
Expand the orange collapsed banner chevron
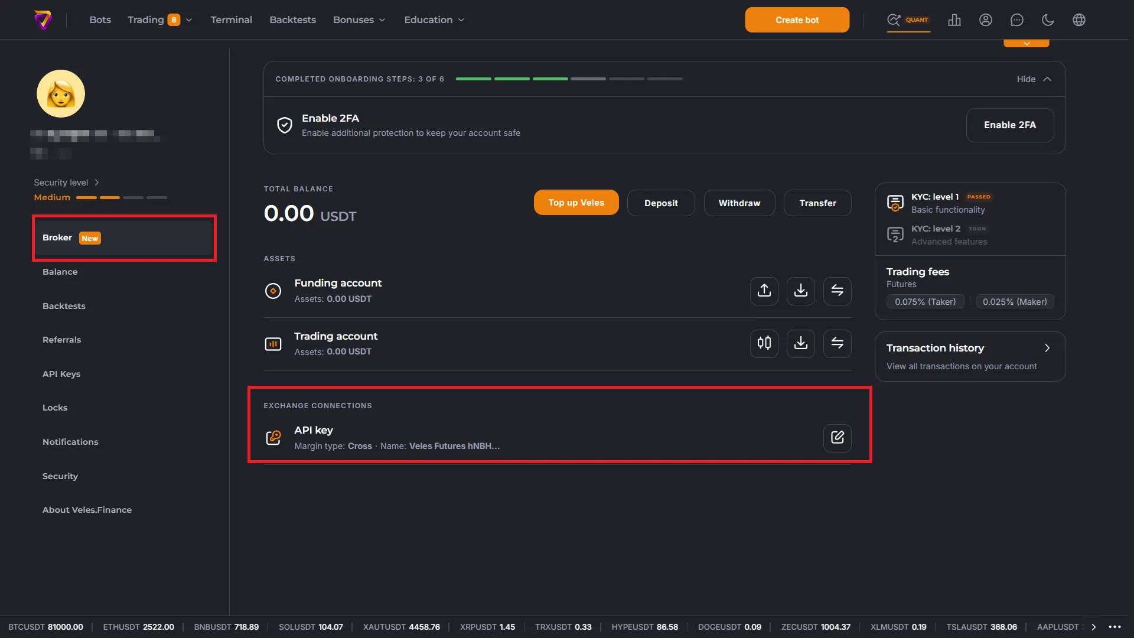click(x=1027, y=43)
